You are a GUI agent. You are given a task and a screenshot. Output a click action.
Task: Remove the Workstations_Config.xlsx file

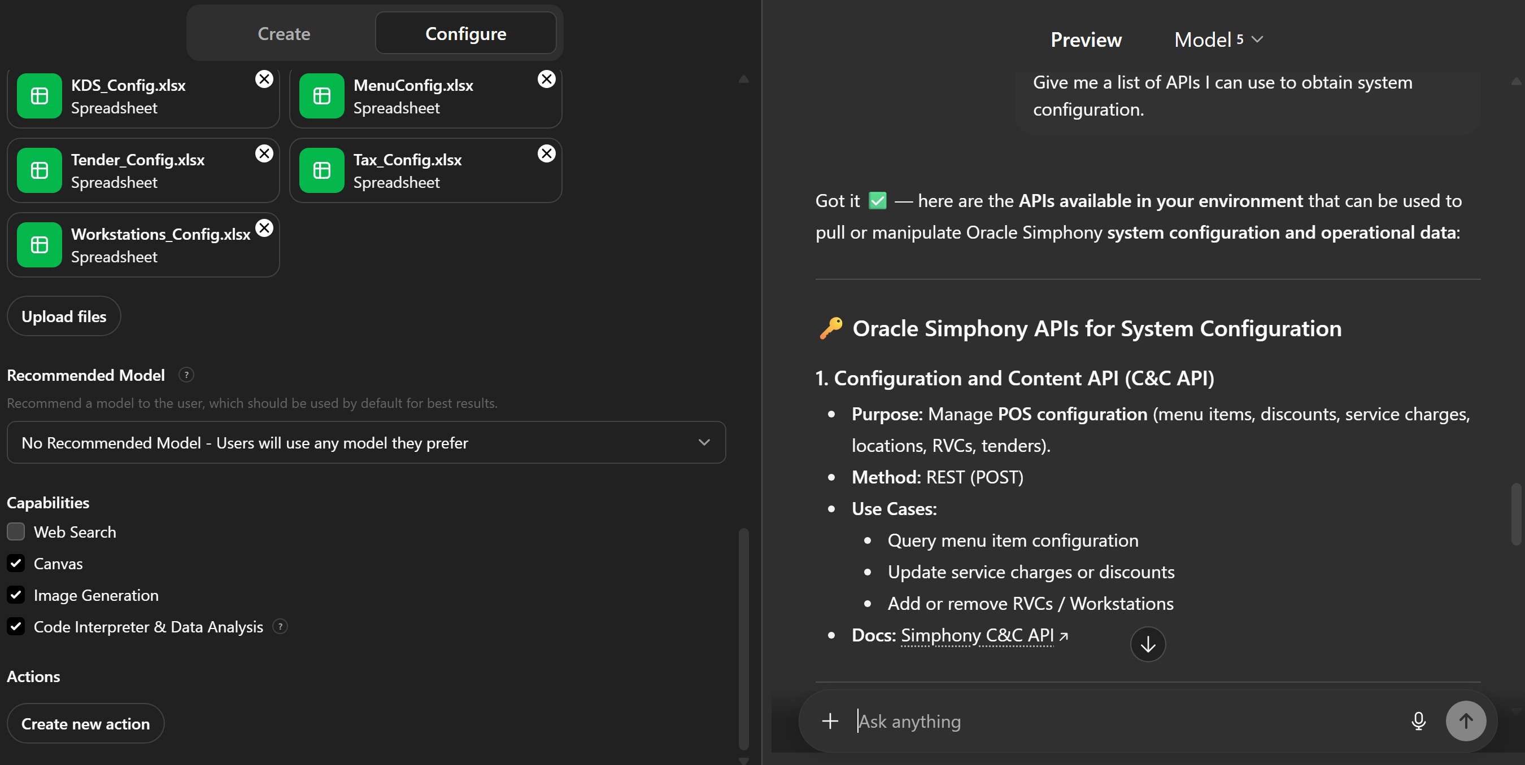click(x=264, y=228)
